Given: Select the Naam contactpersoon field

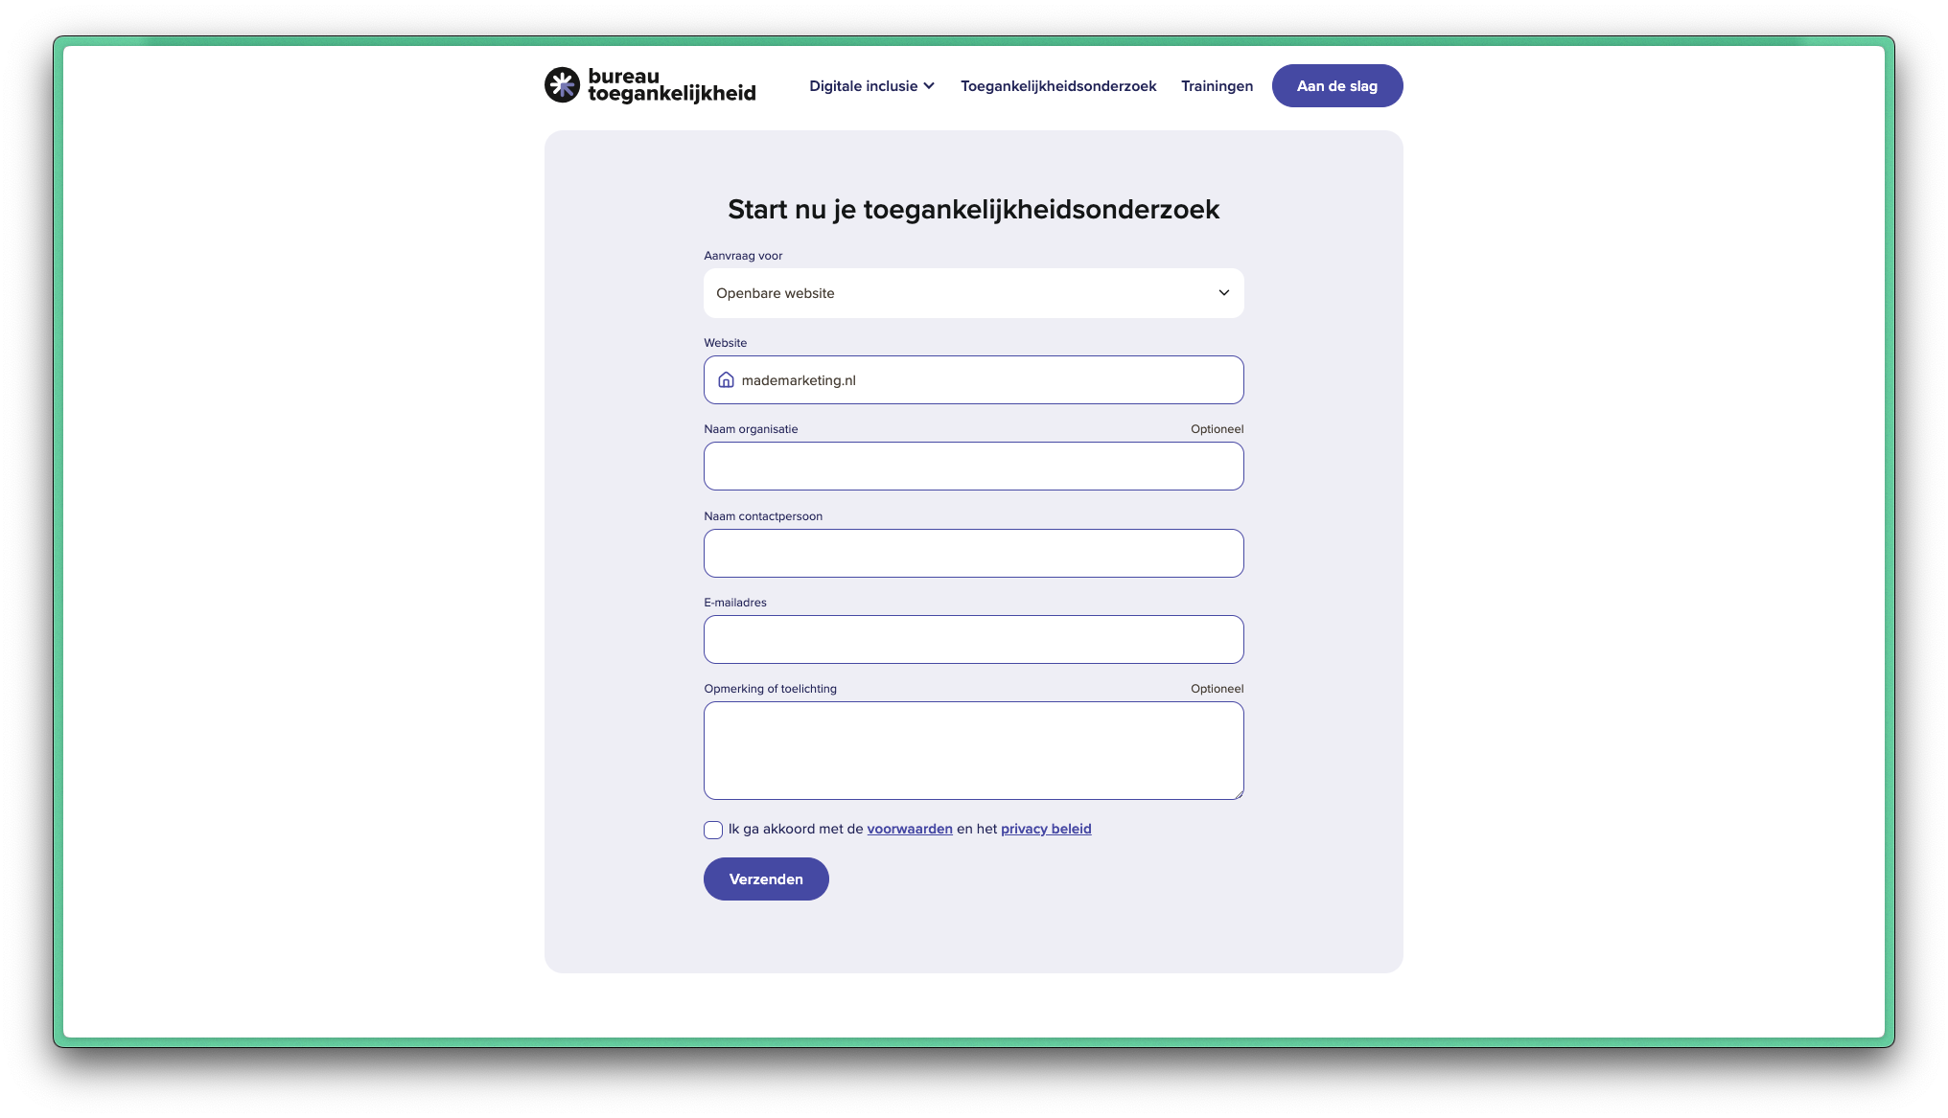Looking at the screenshot, I should tap(973, 554).
